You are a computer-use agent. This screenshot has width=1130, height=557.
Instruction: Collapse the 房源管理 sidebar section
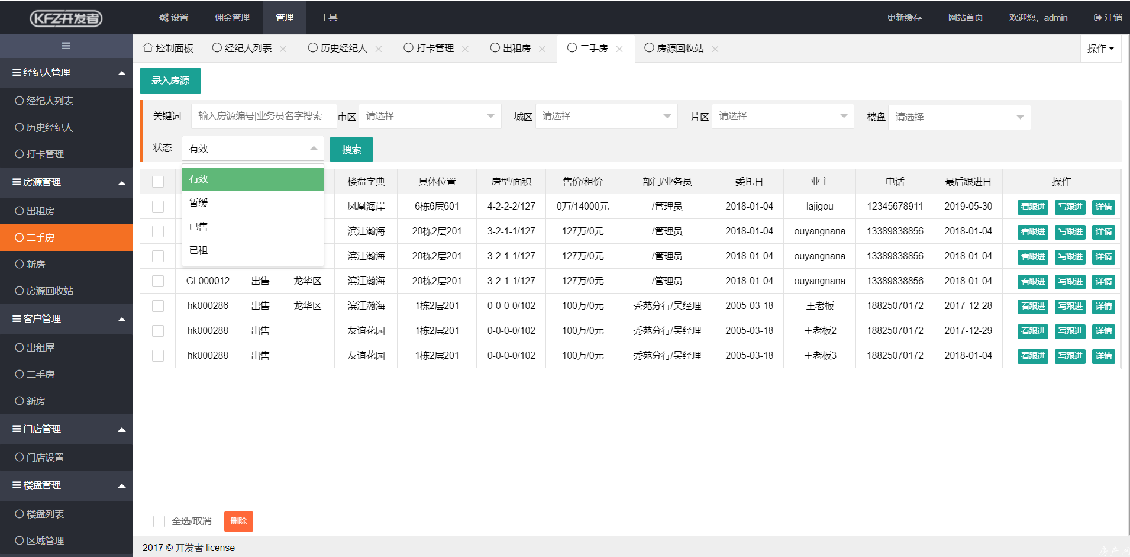point(66,182)
